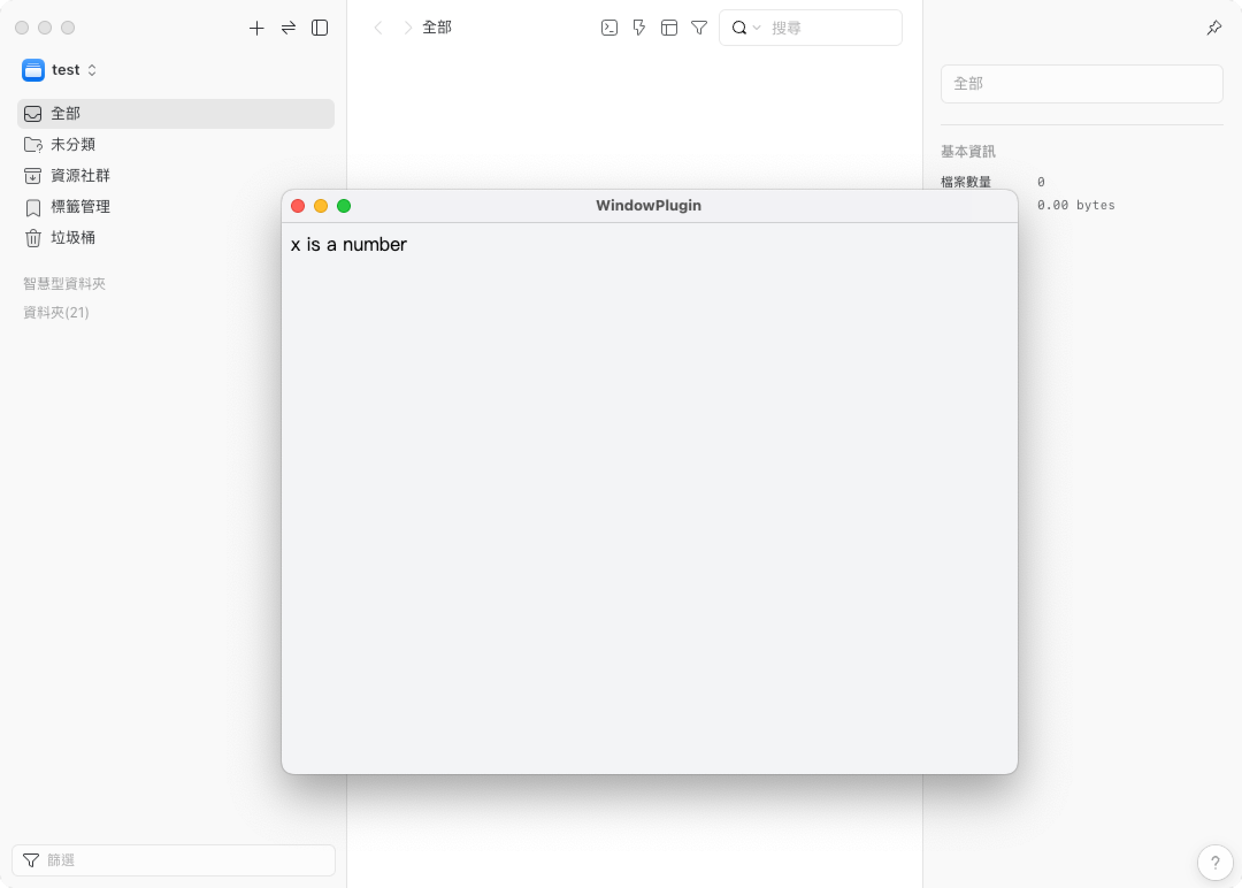Go back with left chevron arrow
The width and height of the screenshot is (1242, 888).
pyautogui.click(x=378, y=28)
